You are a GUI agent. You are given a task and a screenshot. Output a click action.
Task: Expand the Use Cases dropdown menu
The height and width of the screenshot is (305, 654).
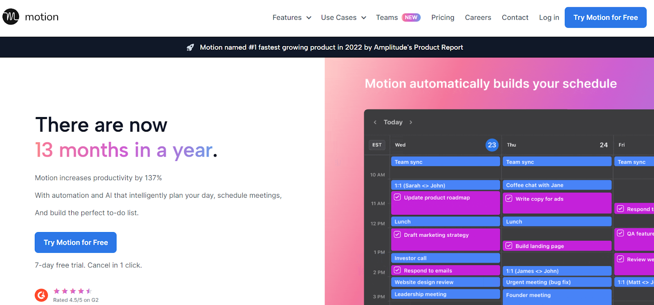[x=343, y=18]
